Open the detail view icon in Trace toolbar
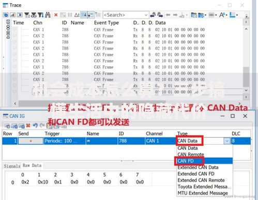Viewport: 258px width, 200px height. [x=6, y=15]
